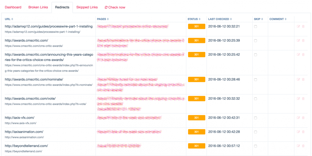Edit the awards.cmscritic.com/vote/ row
Image resolution: width=312 pixels, height=156 pixels.
[298, 99]
